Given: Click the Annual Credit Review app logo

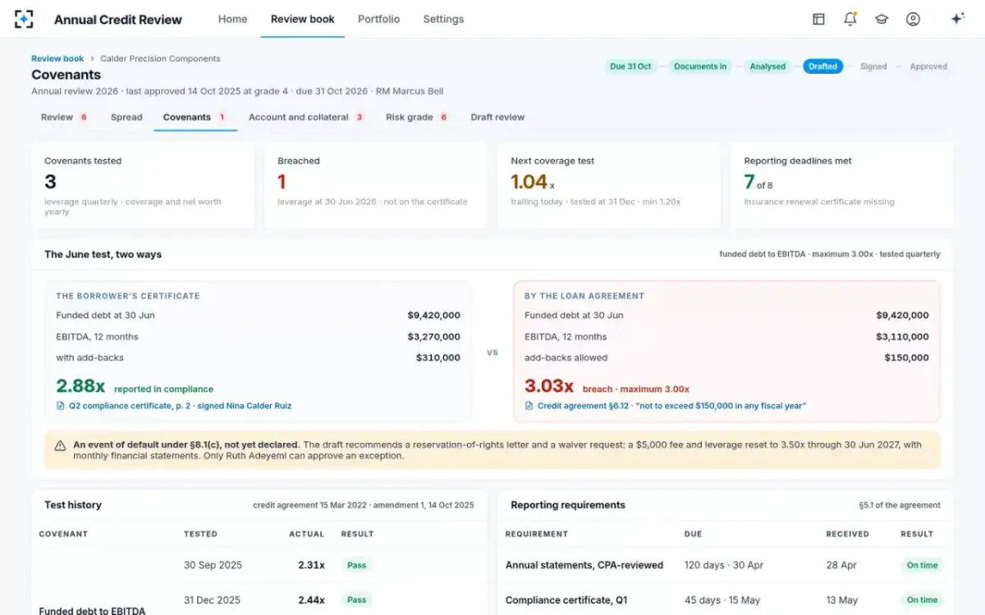Looking at the screenshot, I should 25,19.
